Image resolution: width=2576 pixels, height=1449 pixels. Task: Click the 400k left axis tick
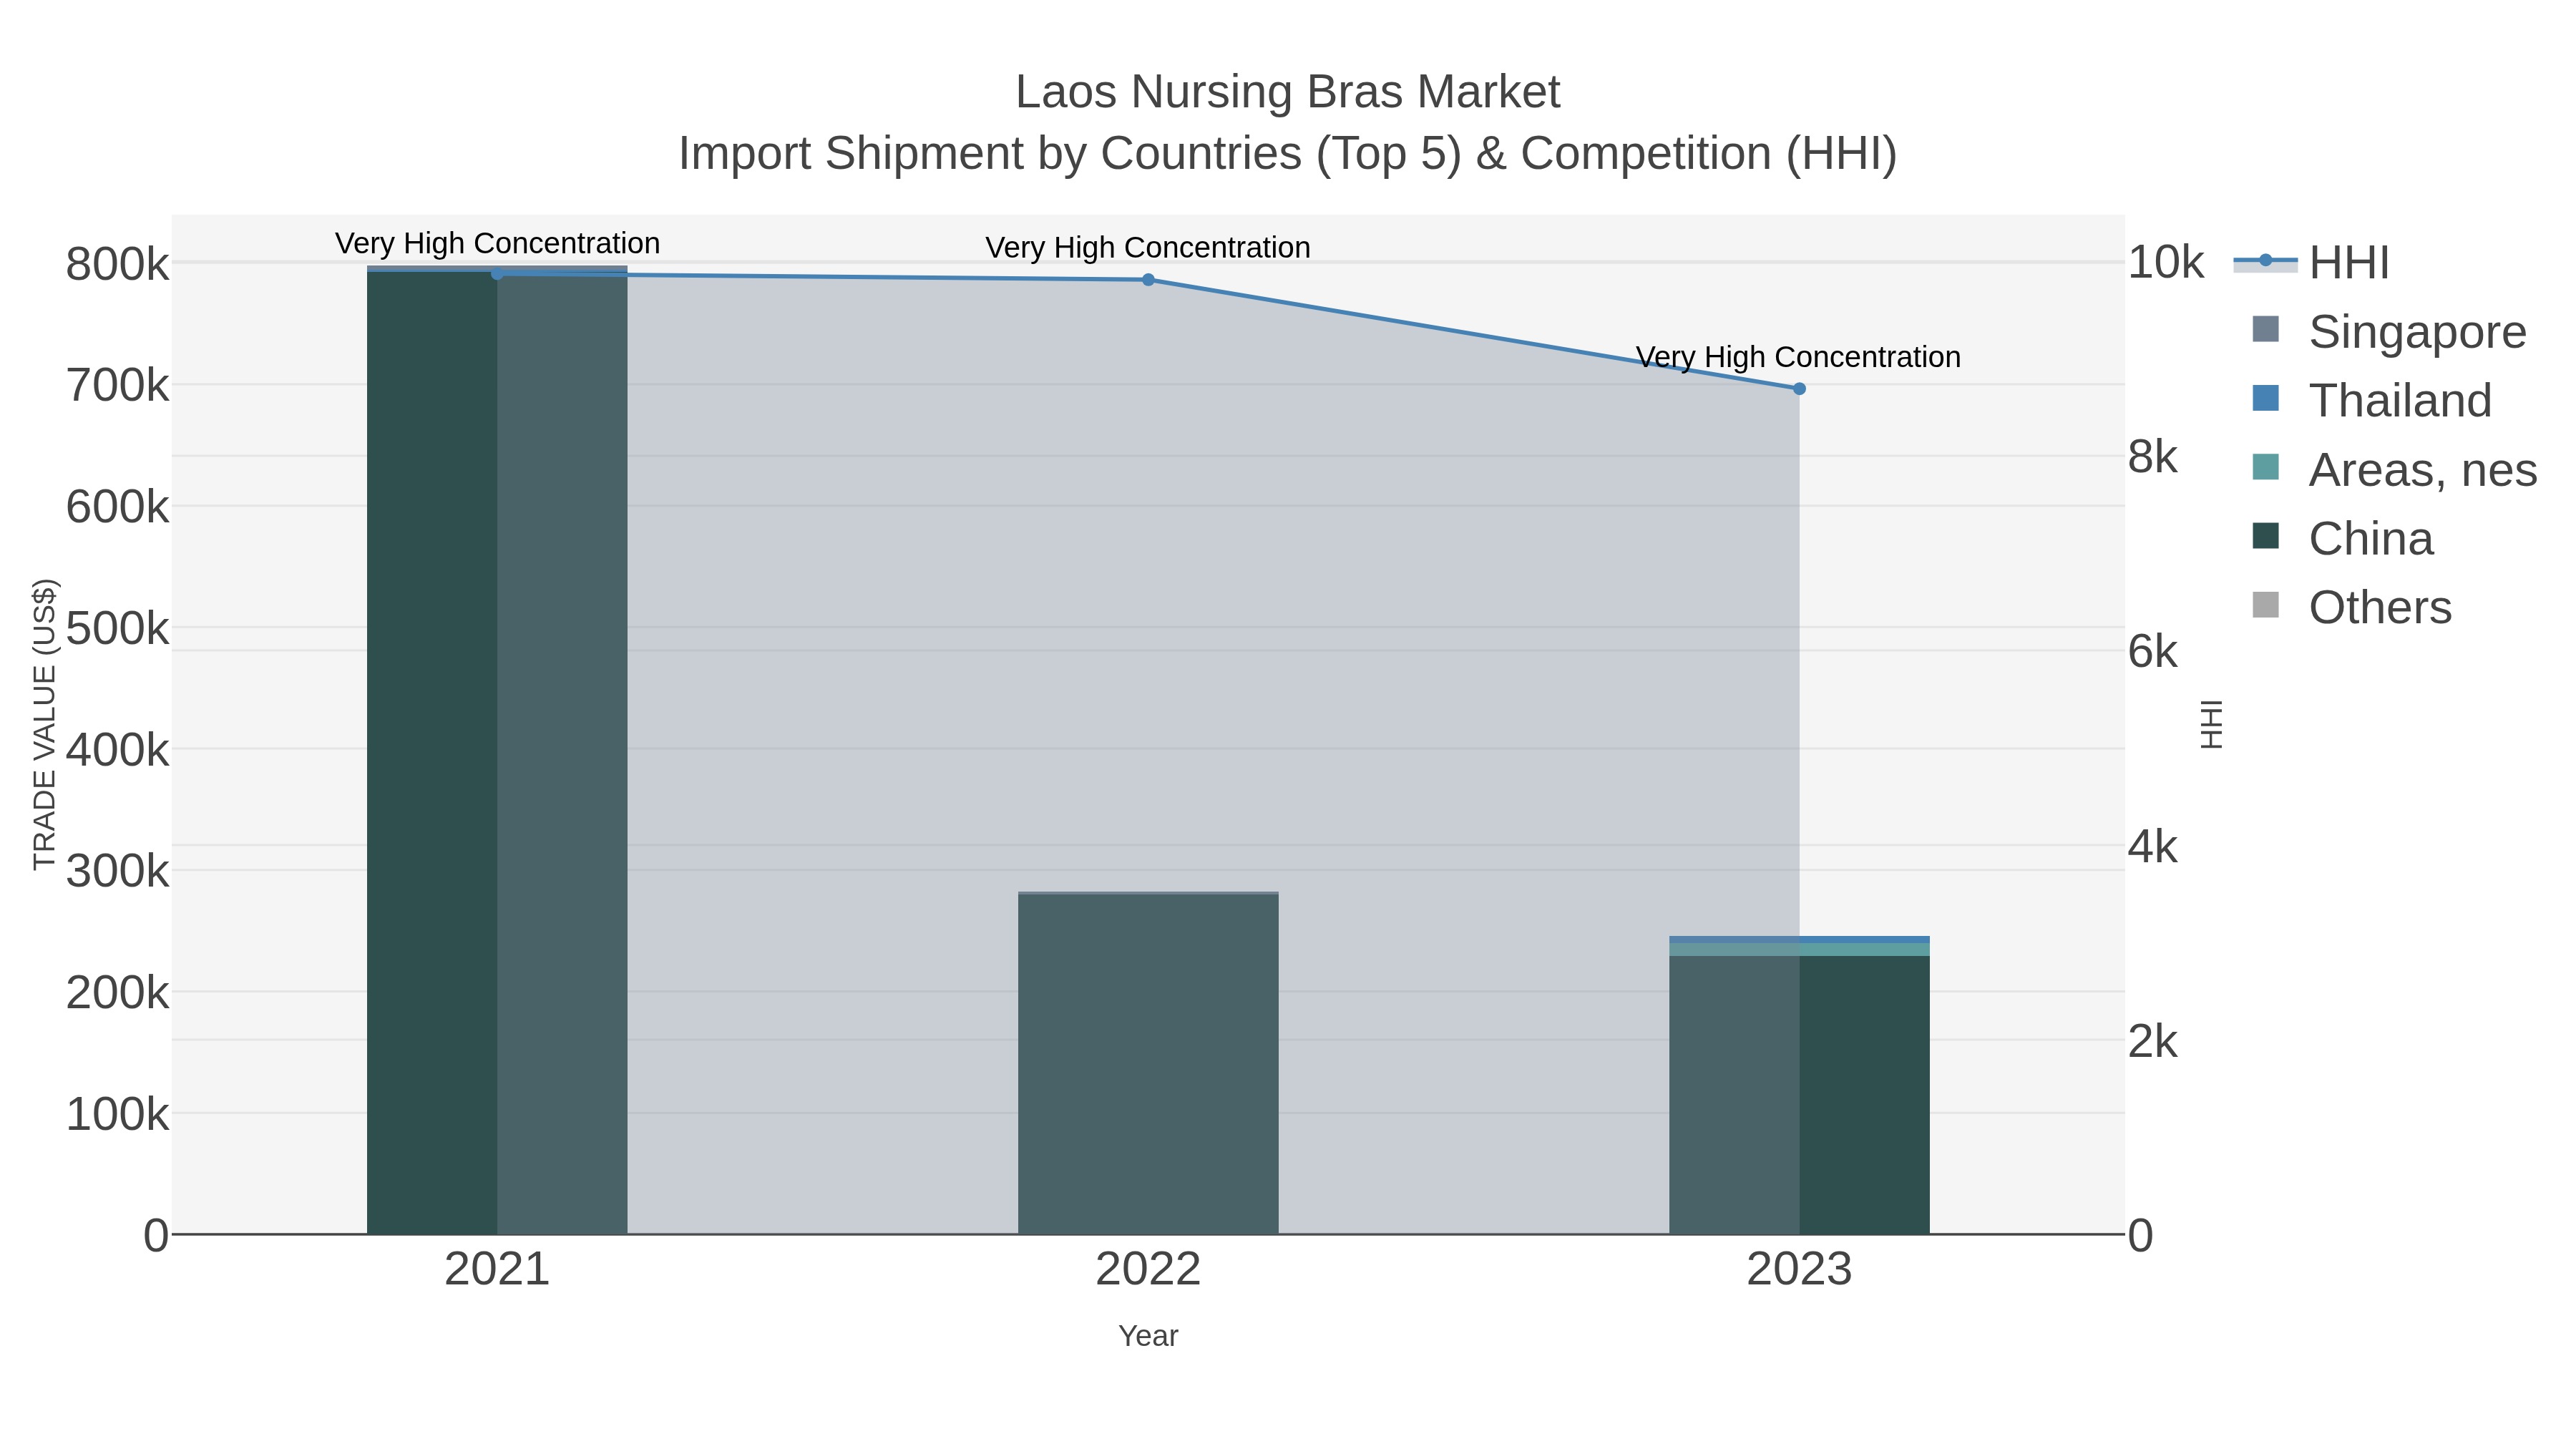(x=117, y=750)
